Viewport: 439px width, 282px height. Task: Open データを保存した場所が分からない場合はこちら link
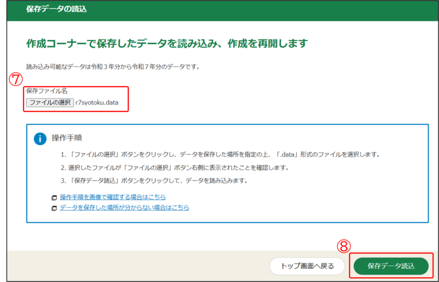coord(125,208)
